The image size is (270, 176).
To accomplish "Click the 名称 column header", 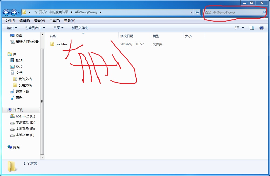I will (x=53, y=36).
